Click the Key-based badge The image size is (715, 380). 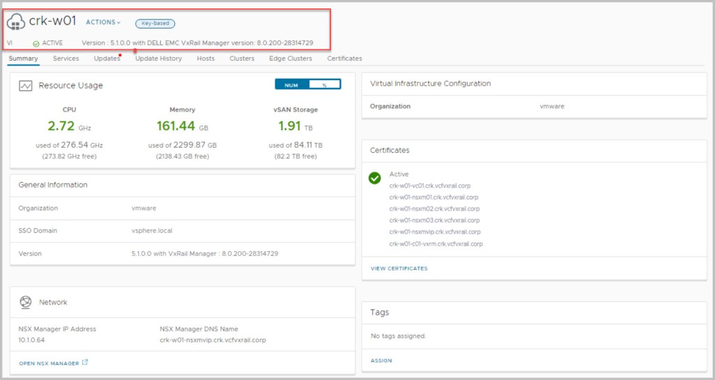click(155, 23)
